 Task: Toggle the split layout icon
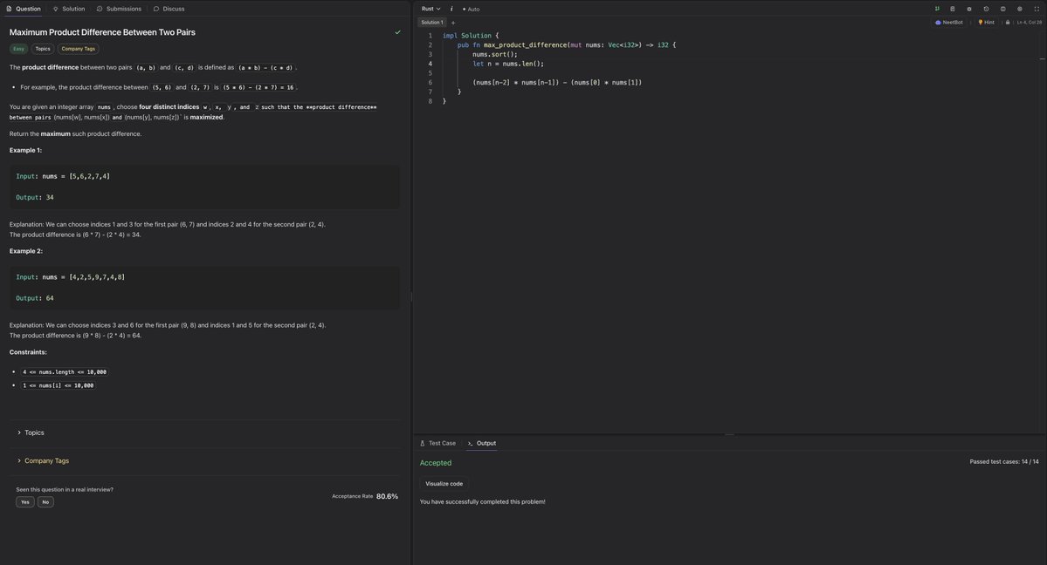[x=1003, y=9]
